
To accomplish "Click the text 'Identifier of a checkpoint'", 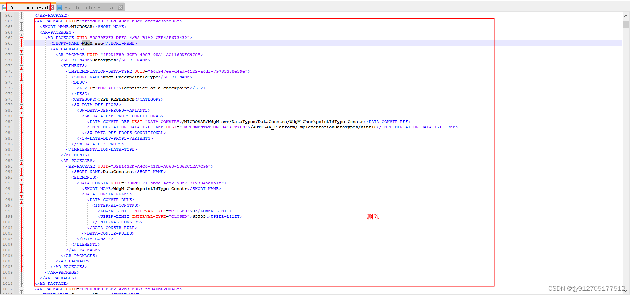I will coord(156,88).
